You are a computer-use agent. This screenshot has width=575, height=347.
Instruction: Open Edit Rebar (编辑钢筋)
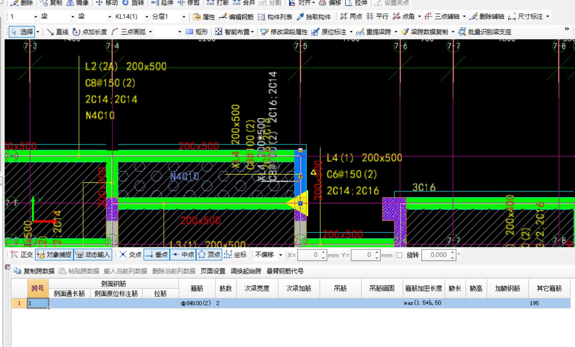point(236,17)
